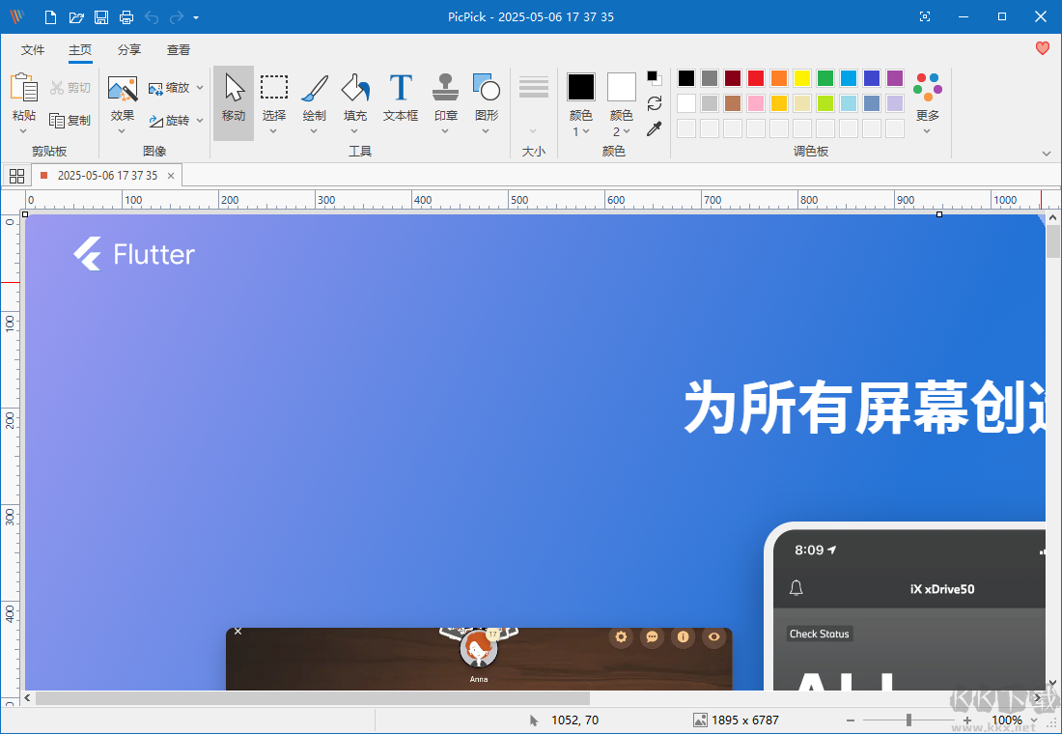Switch to the 查看 (View) tab
Image resolution: width=1062 pixels, height=734 pixels.
pos(179,49)
